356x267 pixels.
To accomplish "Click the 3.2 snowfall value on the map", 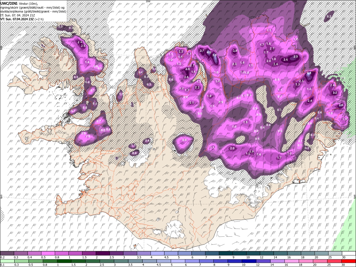I will [335, 93].
